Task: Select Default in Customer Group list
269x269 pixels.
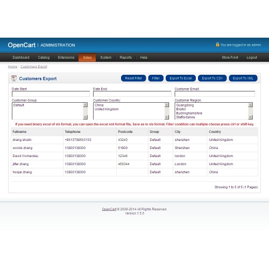Action: point(19,105)
